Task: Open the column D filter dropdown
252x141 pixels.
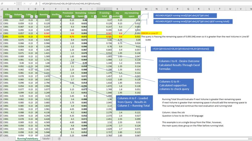Action: point(36,17)
